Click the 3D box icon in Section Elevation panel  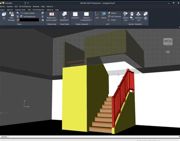click(145, 14)
